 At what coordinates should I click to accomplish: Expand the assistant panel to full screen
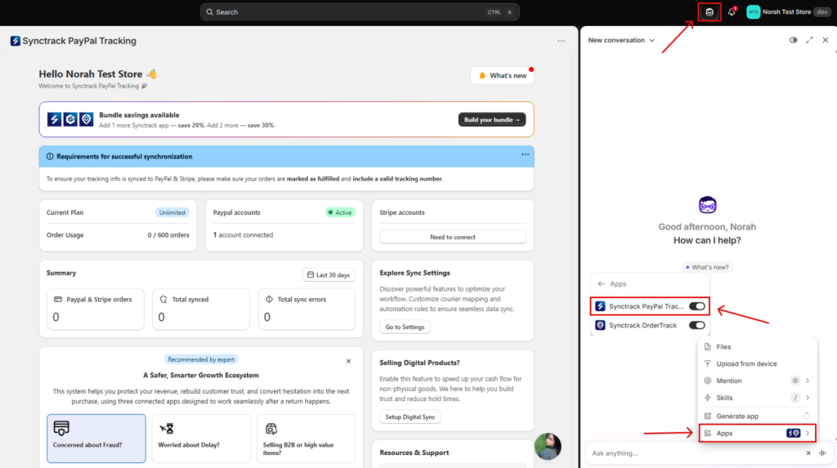810,40
